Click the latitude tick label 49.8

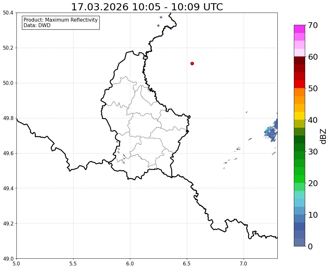pos(8,118)
